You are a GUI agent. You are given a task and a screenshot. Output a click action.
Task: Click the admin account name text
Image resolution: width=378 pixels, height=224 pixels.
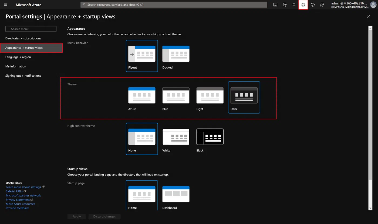(x=349, y=3)
